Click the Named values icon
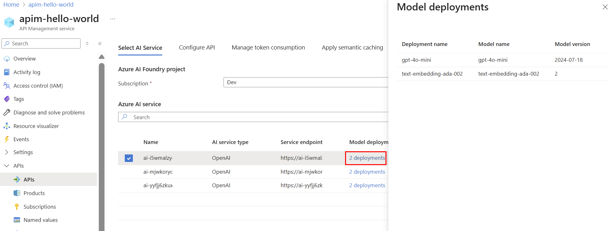 [x=17, y=220]
